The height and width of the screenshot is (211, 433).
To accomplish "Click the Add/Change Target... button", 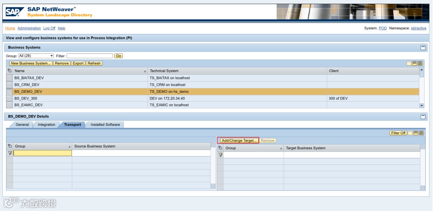I will coord(239,140).
